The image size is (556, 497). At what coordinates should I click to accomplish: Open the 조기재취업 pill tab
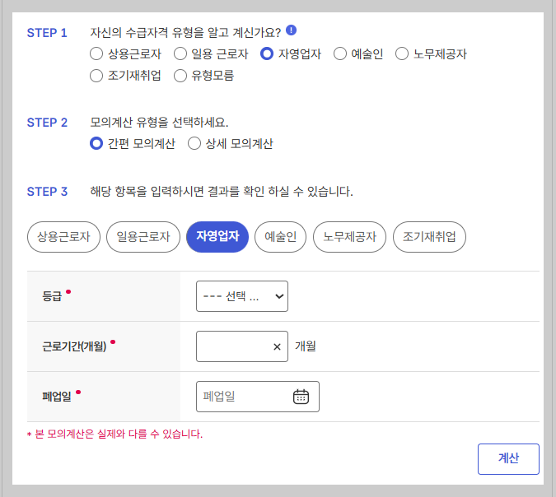(429, 237)
